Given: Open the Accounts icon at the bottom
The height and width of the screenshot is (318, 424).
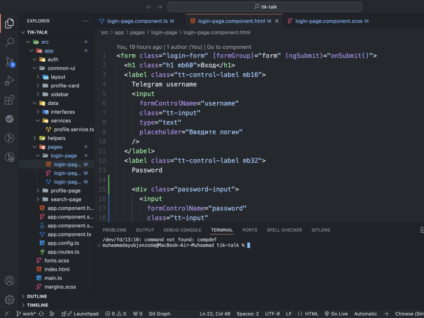Looking at the screenshot, I should pos(9,280).
